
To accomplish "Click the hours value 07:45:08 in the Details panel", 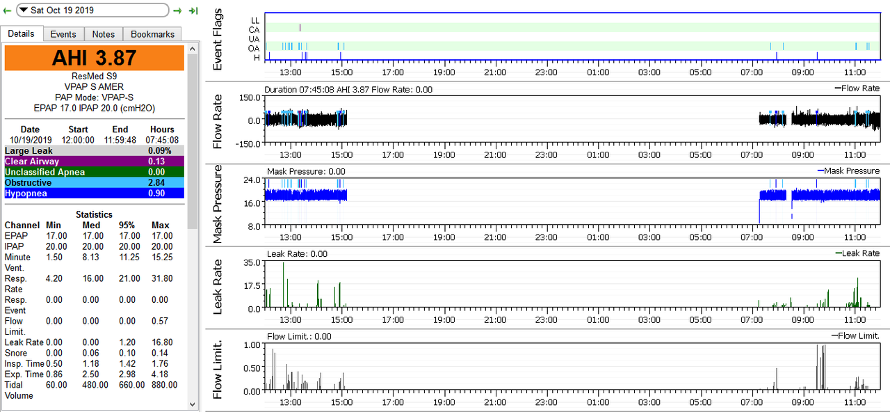I will [x=162, y=140].
